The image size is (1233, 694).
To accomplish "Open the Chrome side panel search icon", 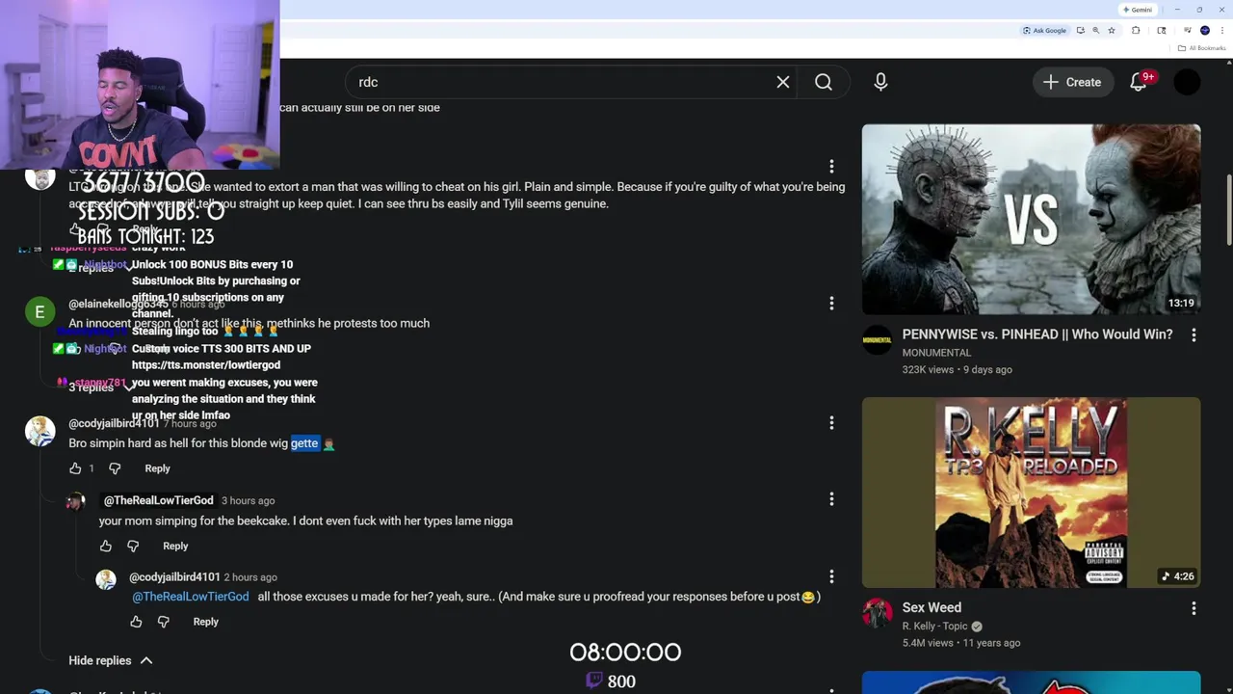I will click(x=1162, y=31).
